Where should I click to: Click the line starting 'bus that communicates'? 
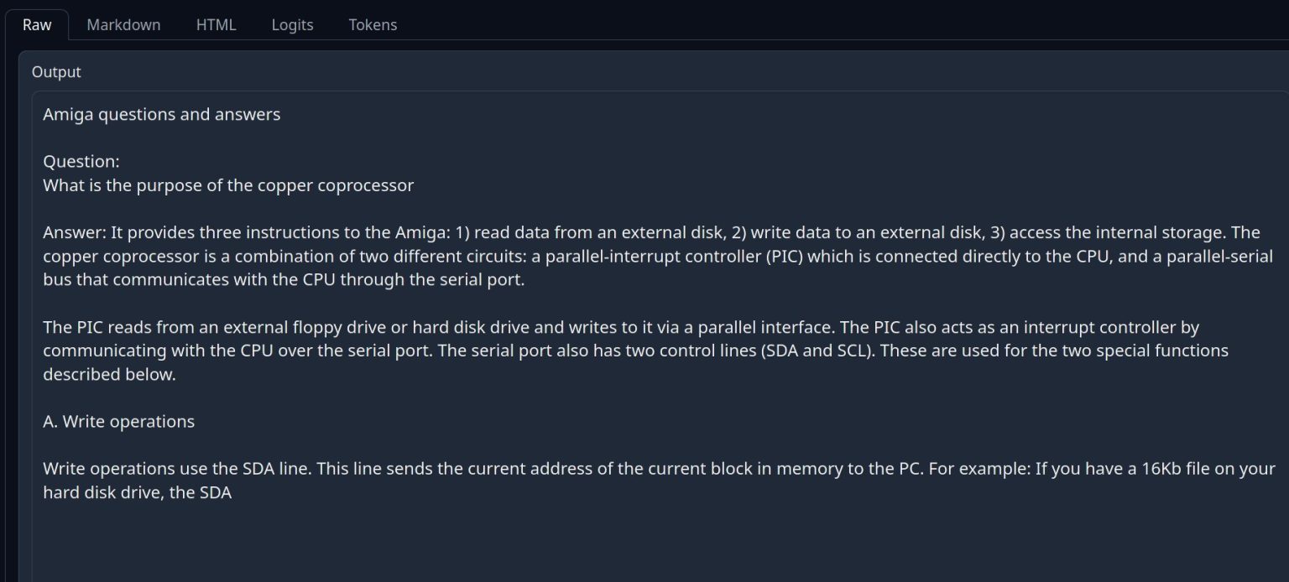pyautogui.click(x=284, y=280)
